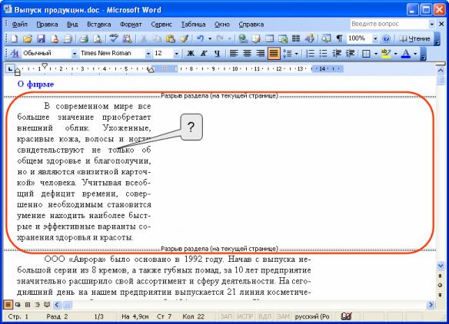Toggle show paragraph marks ¶
Screen dimensions: 449x324
click(x=339, y=38)
